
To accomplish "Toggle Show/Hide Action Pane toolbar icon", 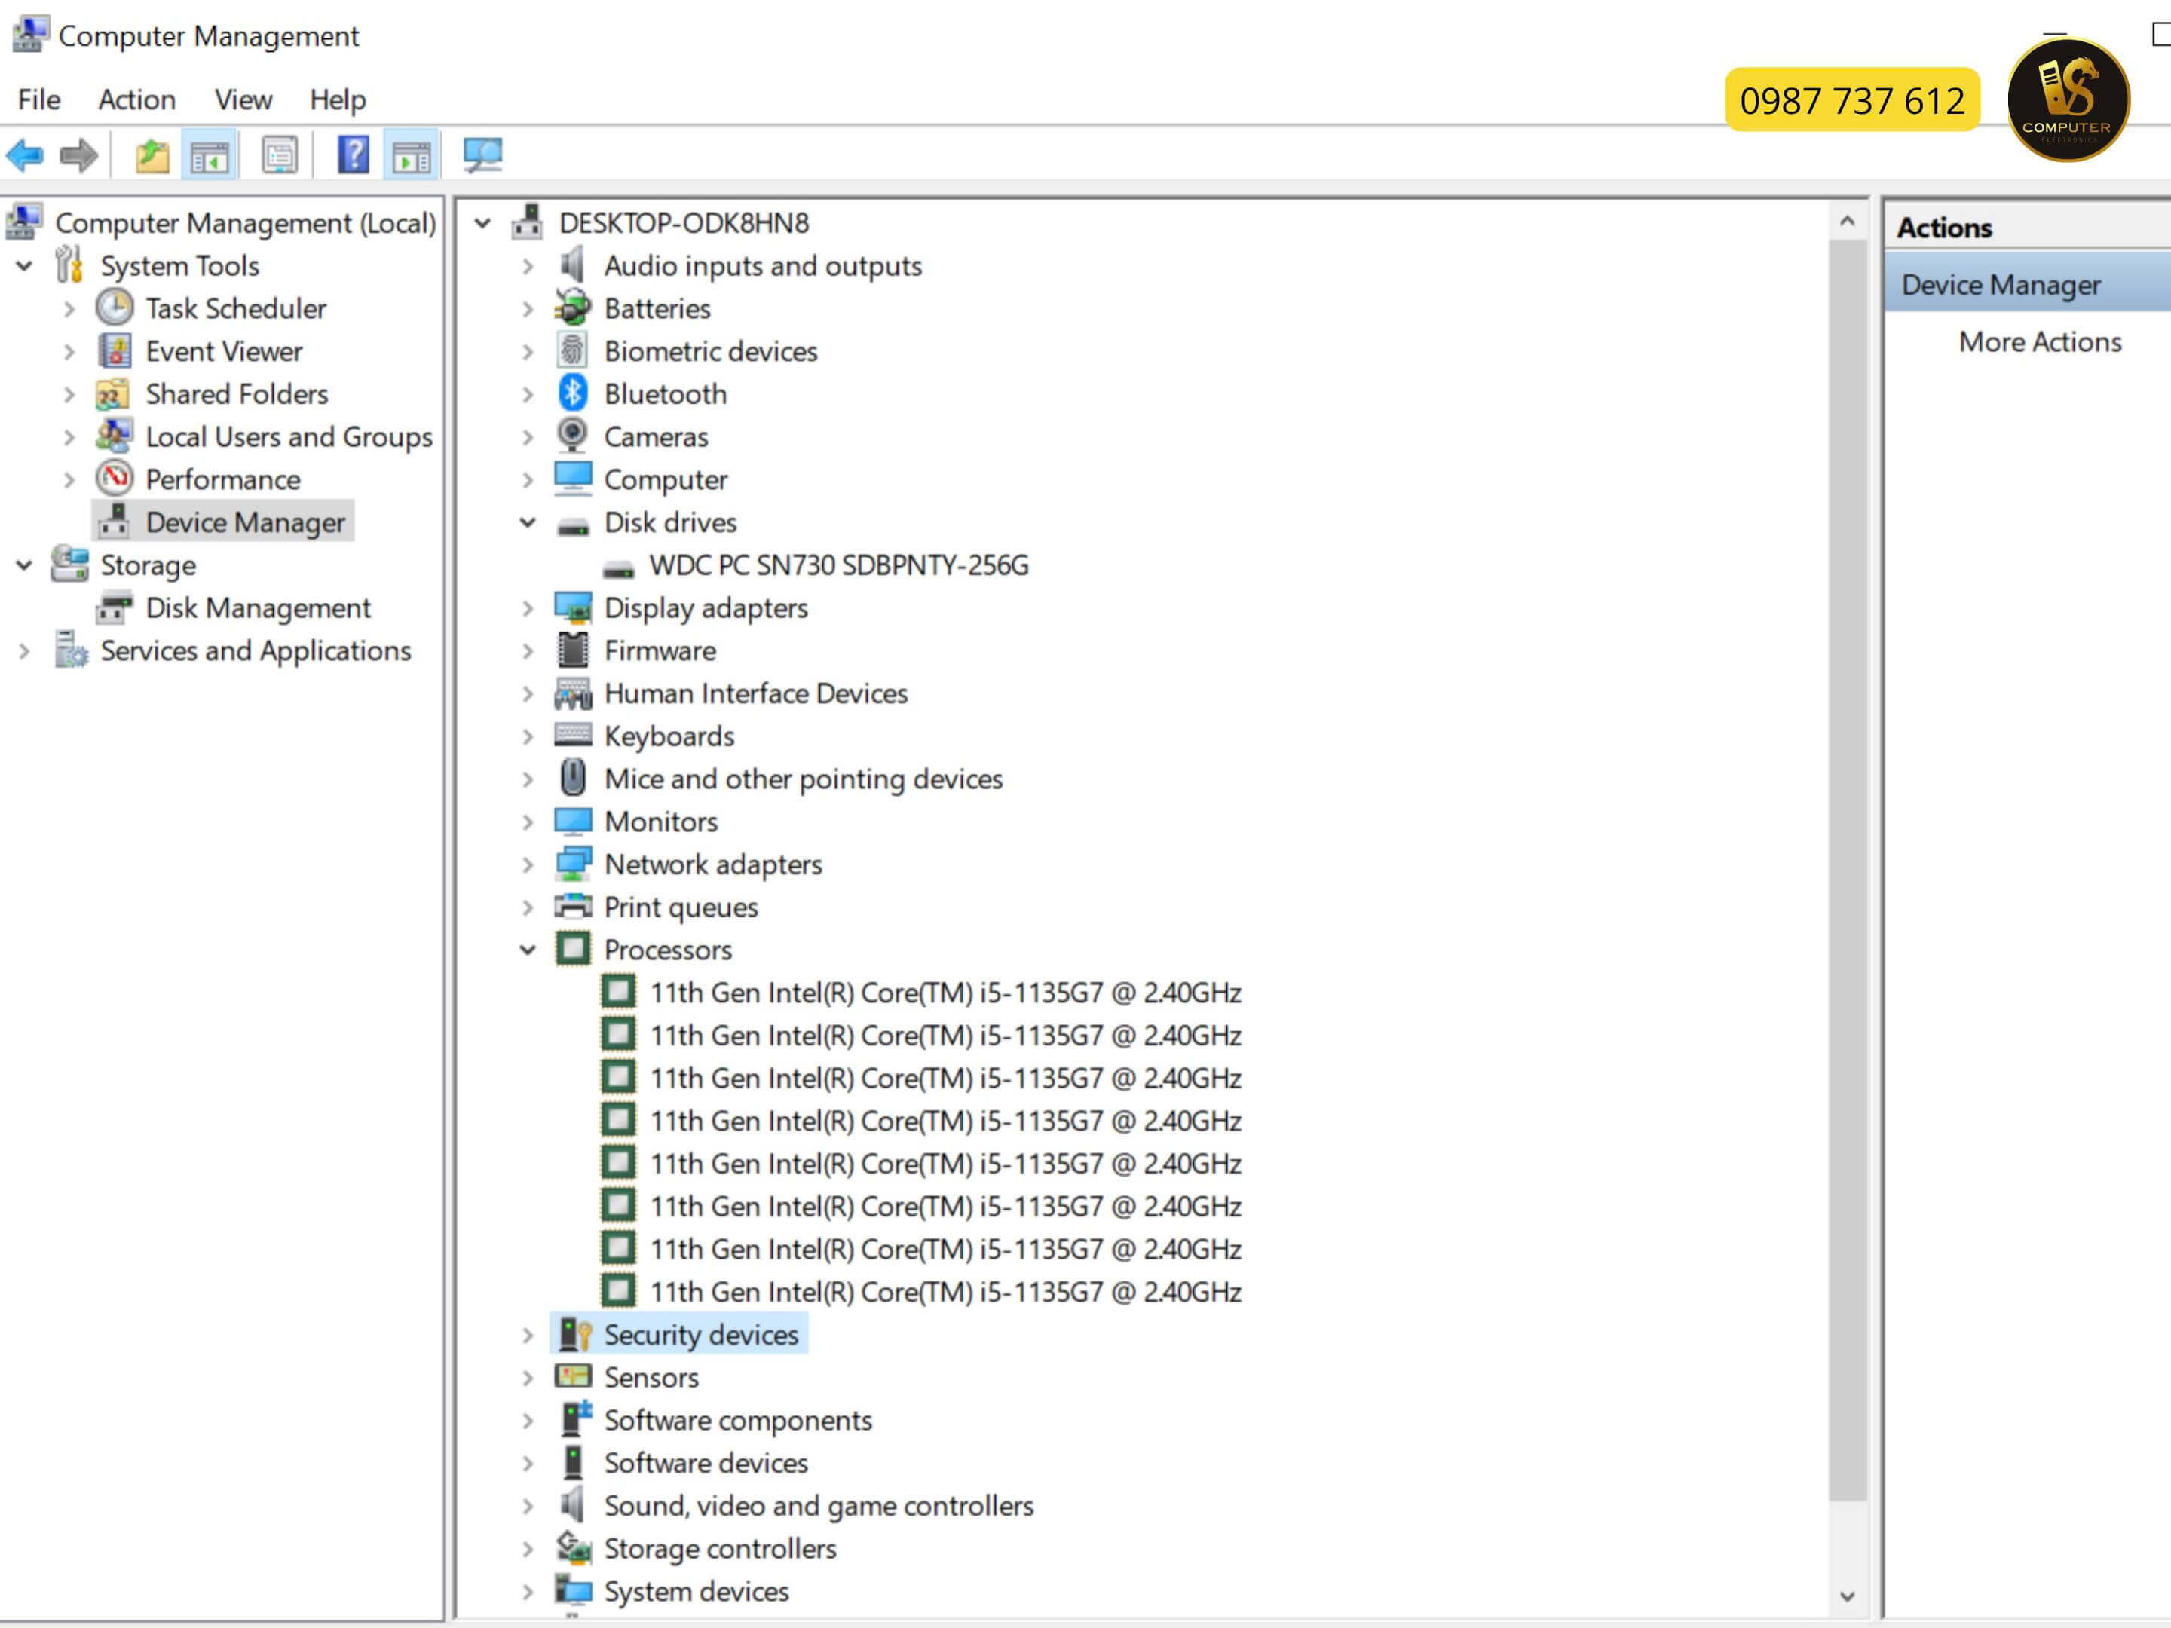I will [412, 155].
